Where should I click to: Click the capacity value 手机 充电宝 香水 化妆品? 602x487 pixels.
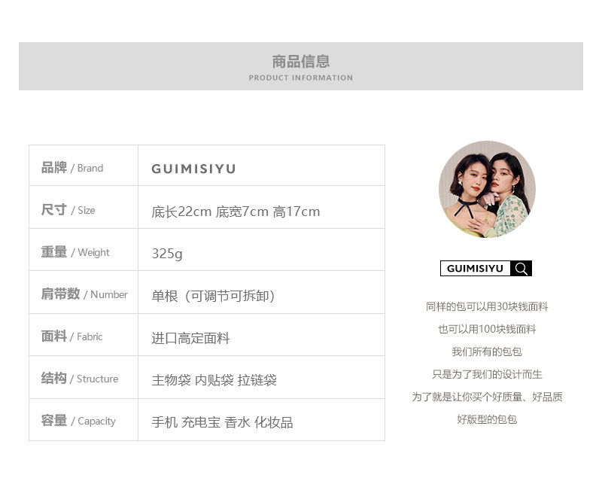222,422
